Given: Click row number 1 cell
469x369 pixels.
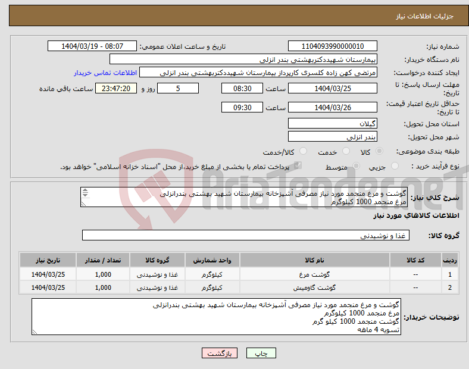Looking at the screenshot, I should tap(449, 274).
